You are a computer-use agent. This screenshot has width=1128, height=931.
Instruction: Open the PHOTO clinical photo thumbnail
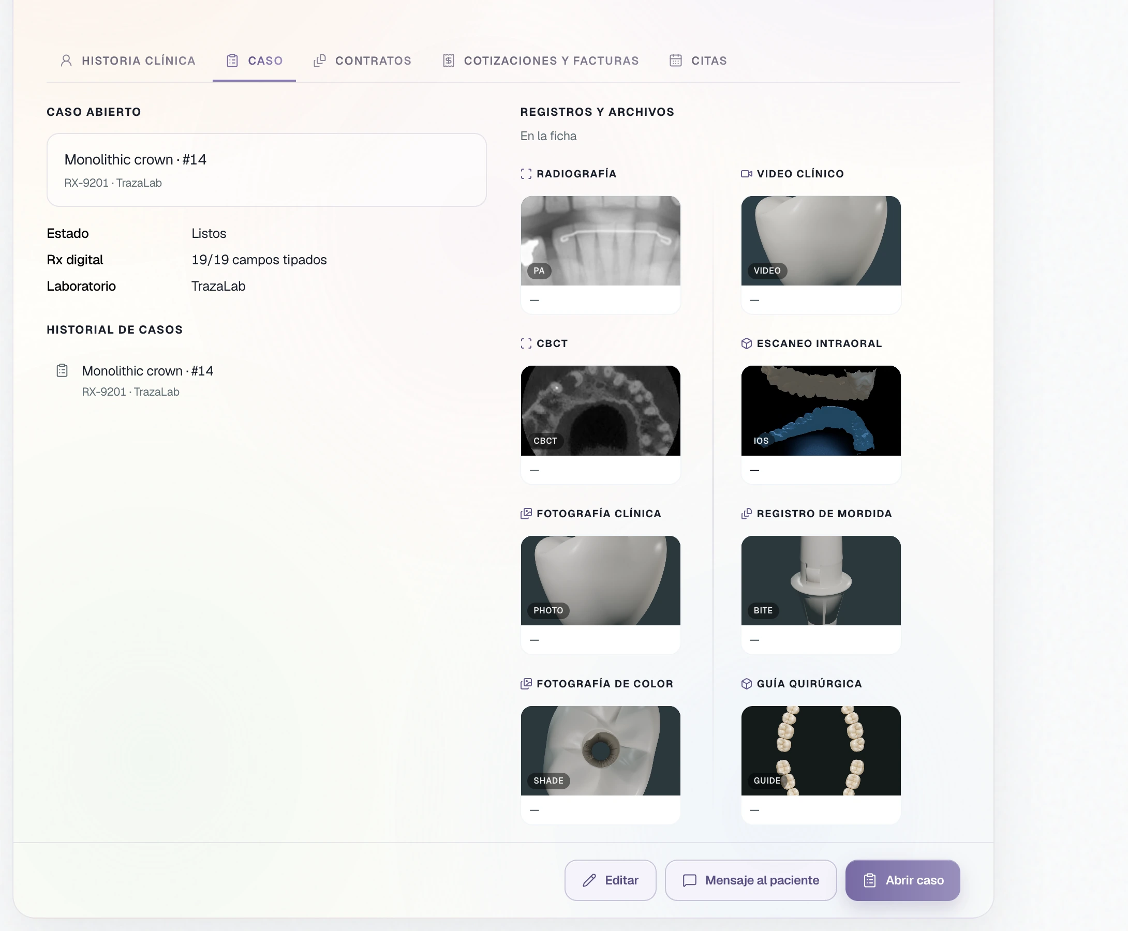(x=601, y=581)
